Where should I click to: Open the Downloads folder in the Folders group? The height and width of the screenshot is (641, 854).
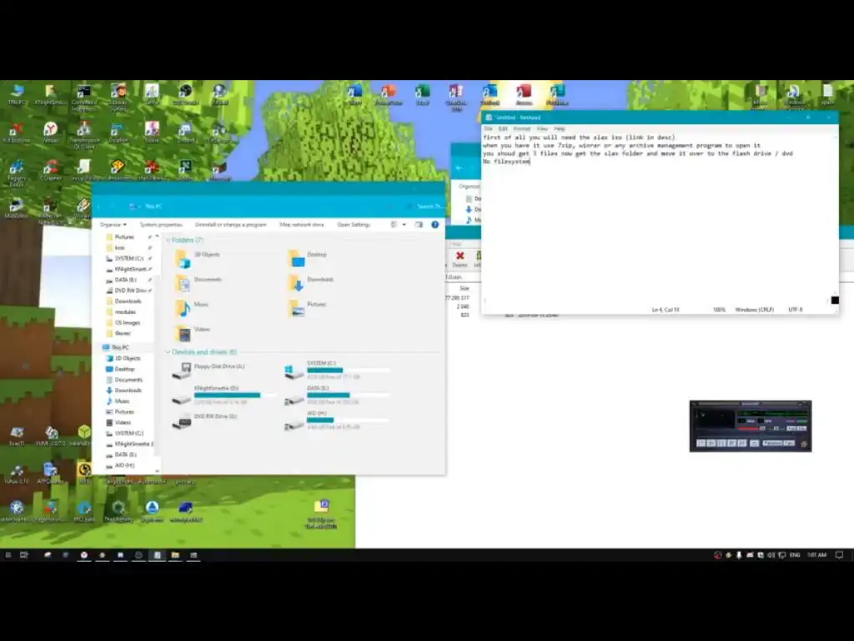[310, 283]
